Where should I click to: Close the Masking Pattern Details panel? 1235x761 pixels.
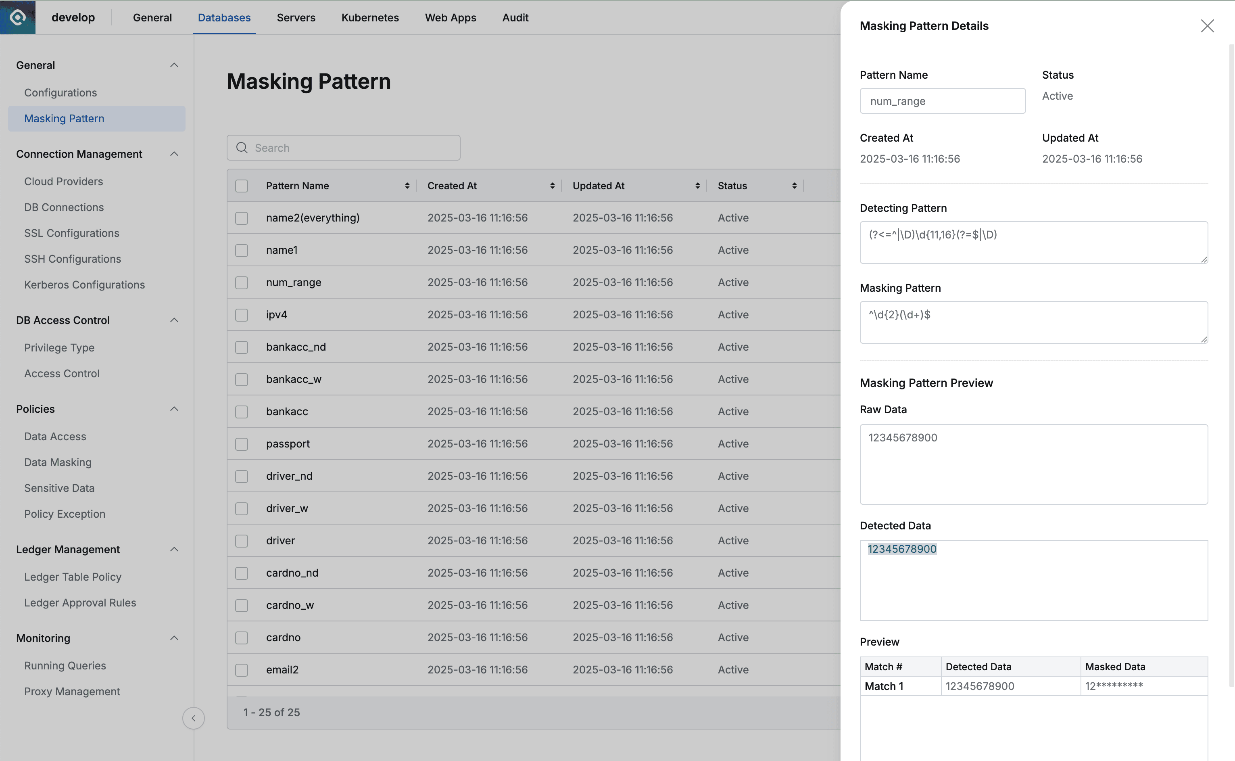[1207, 26]
